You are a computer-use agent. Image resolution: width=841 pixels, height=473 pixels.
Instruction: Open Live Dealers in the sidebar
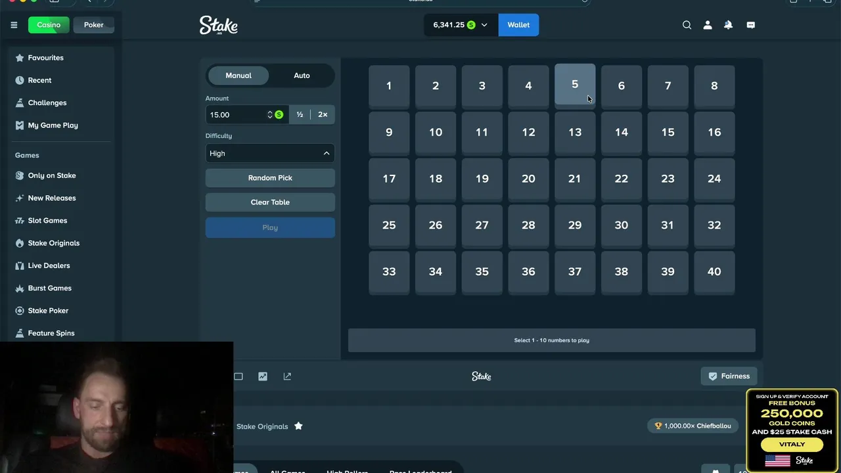tap(49, 265)
